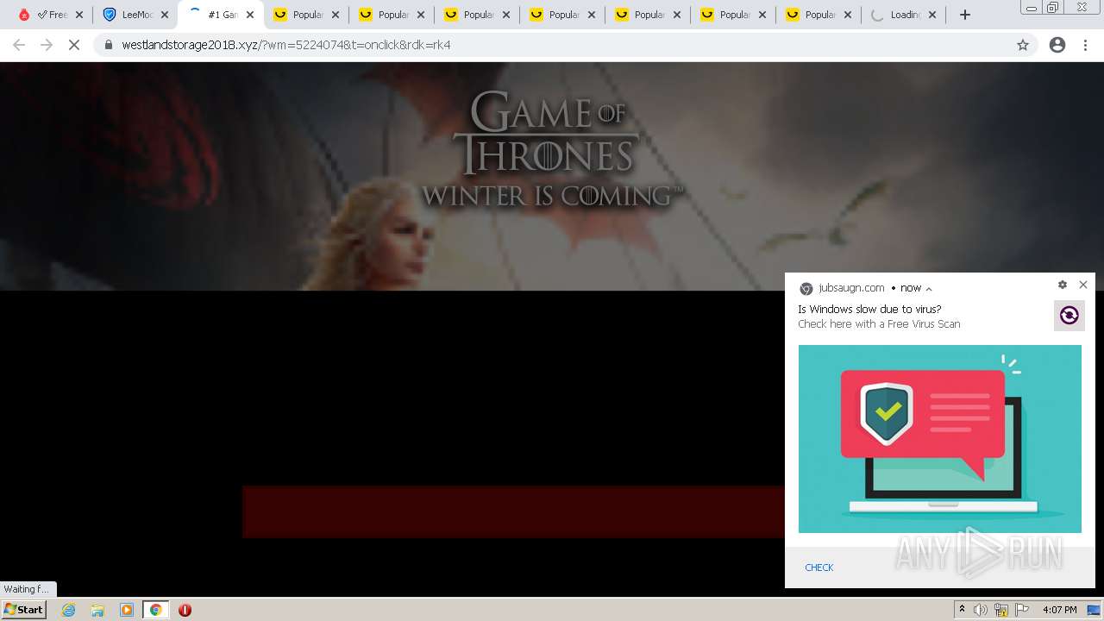
Task: Go forward in browser history
Action: (x=47, y=45)
